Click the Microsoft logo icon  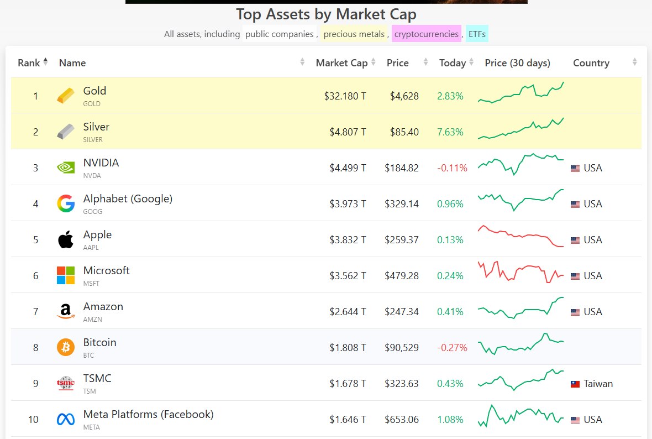(65, 275)
